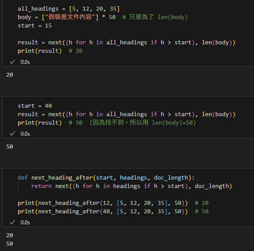This screenshot has width=254, height=251.
Task: Click the print line calling next_heading_after(12, ...)
Action: [113, 203]
